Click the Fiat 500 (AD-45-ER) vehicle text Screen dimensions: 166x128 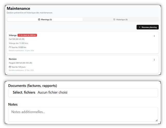pos(17,39)
